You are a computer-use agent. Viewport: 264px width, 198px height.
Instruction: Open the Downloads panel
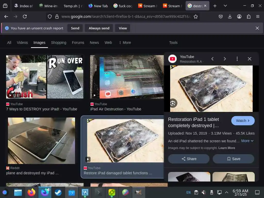coord(230,16)
